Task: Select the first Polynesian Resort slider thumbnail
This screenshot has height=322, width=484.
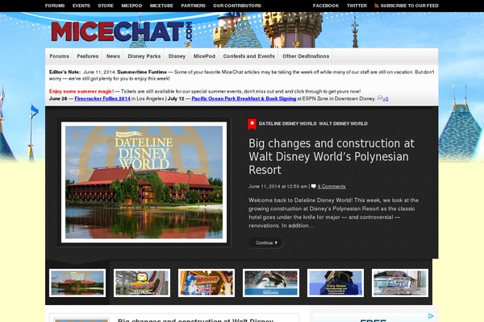Action: click(x=77, y=283)
